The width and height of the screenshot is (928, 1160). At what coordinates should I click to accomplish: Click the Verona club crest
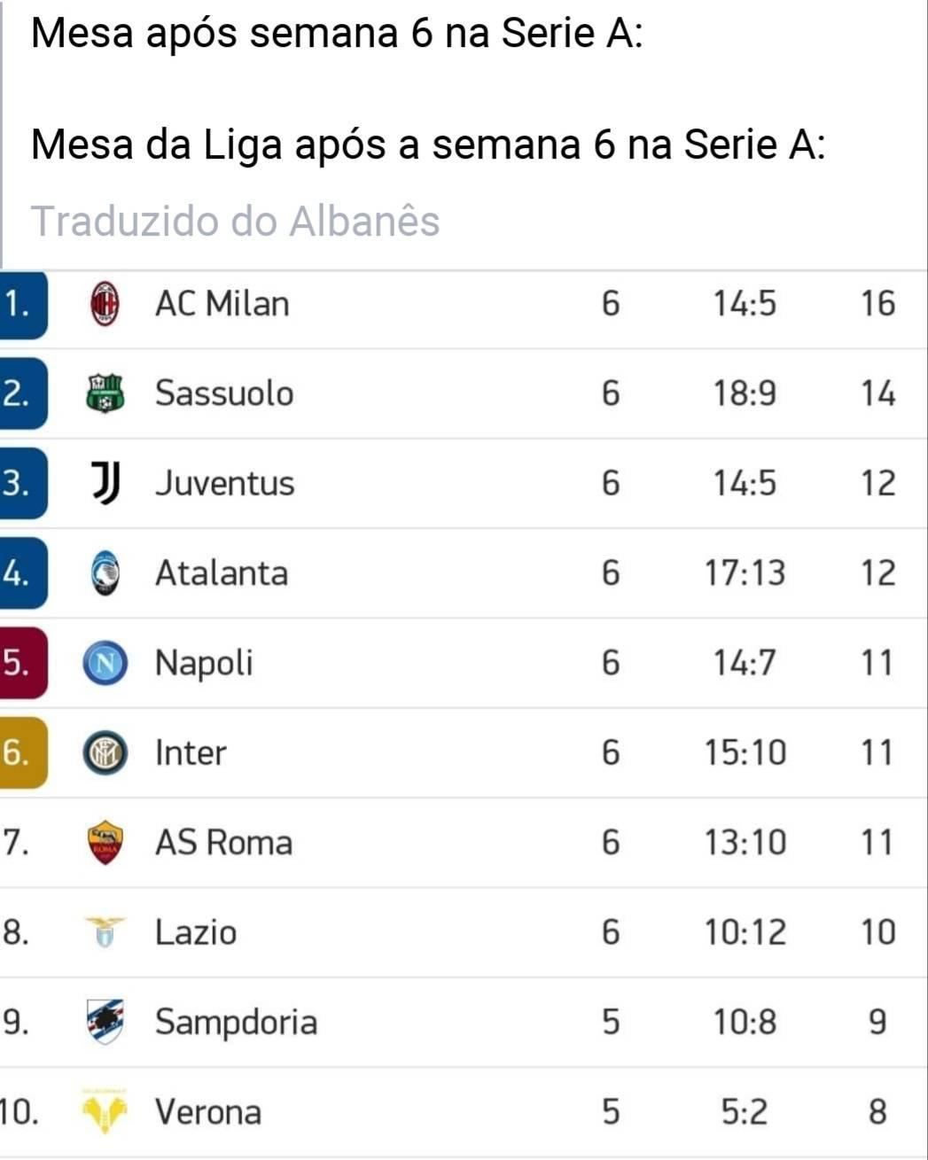click(x=105, y=1111)
